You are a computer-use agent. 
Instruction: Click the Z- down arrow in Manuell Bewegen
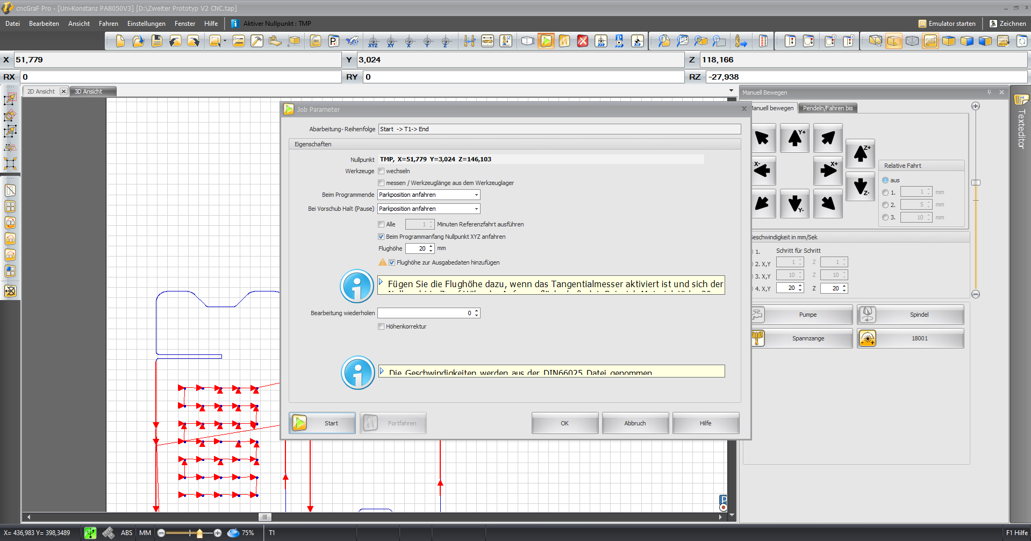pos(861,186)
